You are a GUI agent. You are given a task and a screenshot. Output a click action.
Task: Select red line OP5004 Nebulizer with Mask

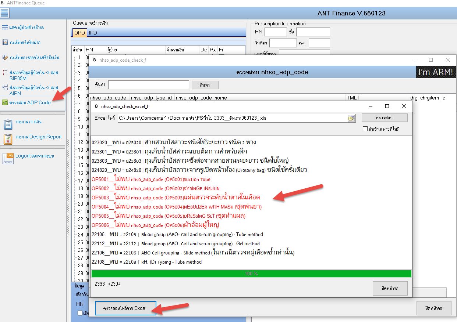177,207
